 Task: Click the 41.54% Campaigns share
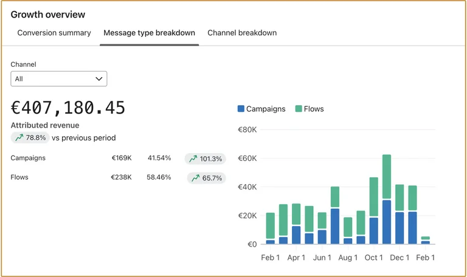pyautogui.click(x=159, y=158)
